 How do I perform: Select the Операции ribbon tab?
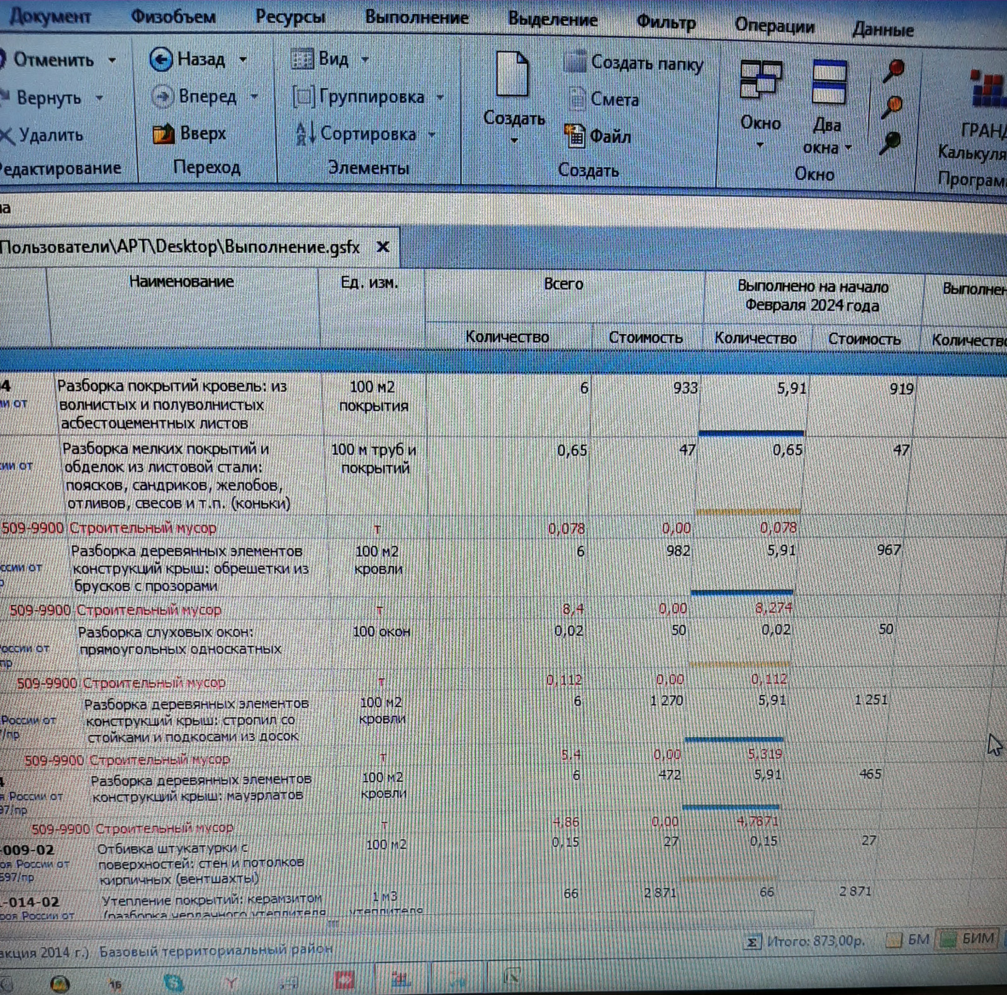(x=775, y=26)
